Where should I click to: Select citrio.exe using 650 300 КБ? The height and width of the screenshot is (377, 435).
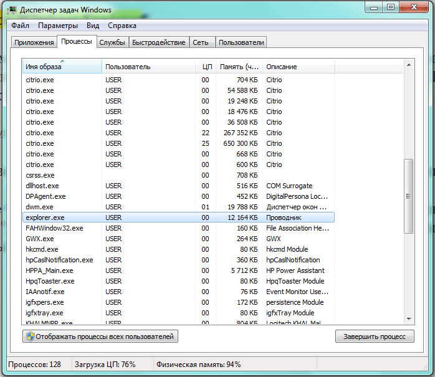pyautogui.click(x=178, y=143)
